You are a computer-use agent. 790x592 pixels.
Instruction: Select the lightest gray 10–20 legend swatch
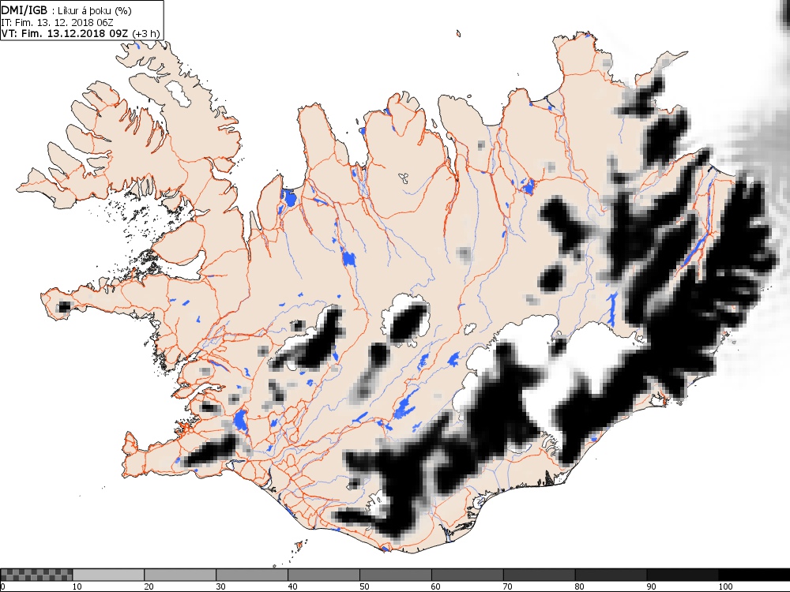pyautogui.click(x=108, y=575)
